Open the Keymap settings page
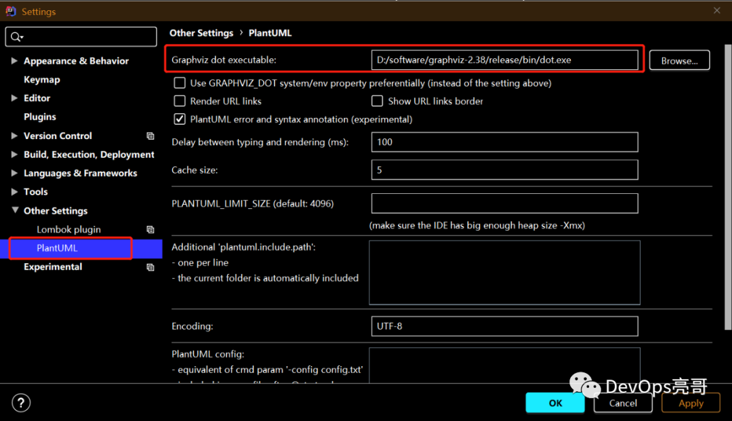Screen dimensions: 732x421 pos(42,80)
